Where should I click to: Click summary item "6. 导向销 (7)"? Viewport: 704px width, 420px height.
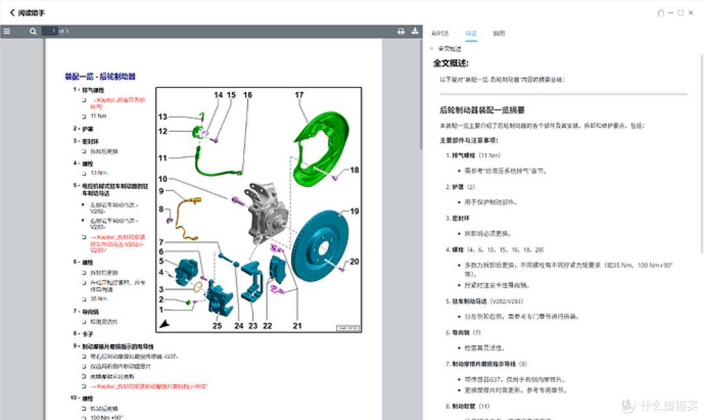(x=463, y=333)
